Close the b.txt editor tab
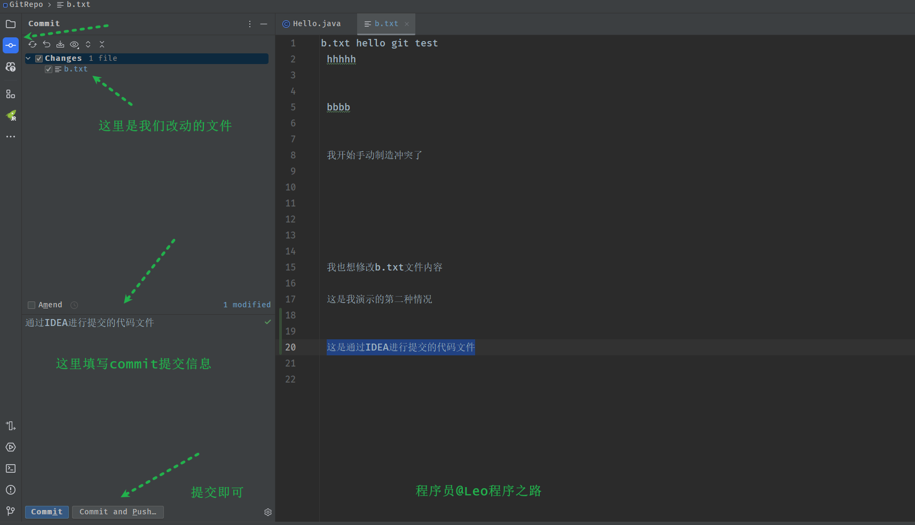 click(407, 24)
